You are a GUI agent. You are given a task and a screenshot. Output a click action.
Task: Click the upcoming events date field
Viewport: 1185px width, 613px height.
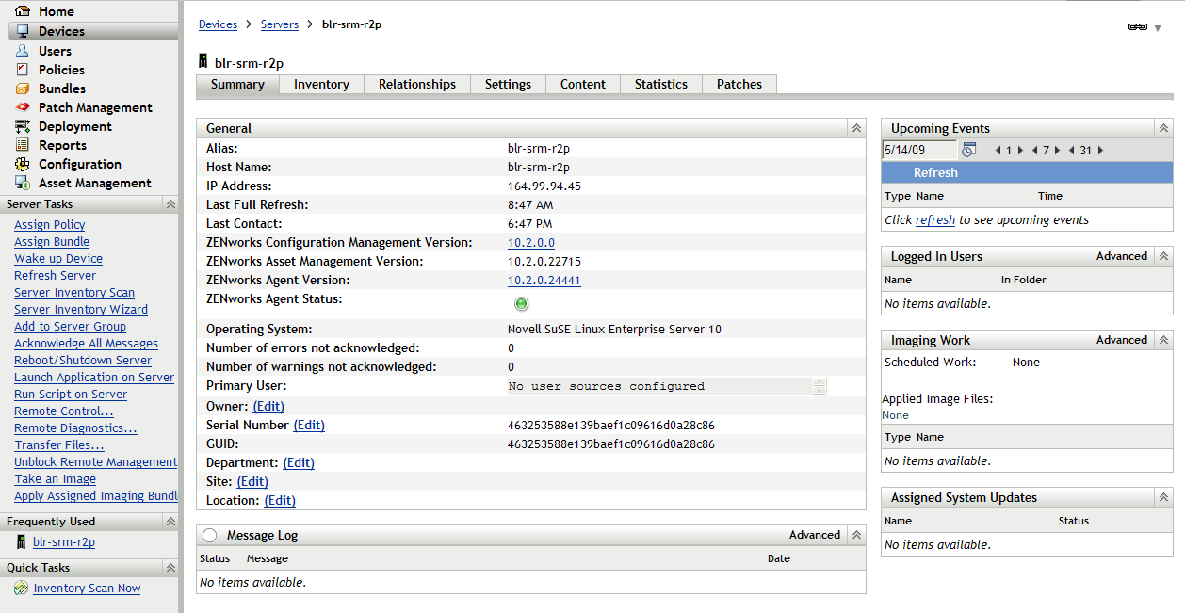[x=918, y=150]
